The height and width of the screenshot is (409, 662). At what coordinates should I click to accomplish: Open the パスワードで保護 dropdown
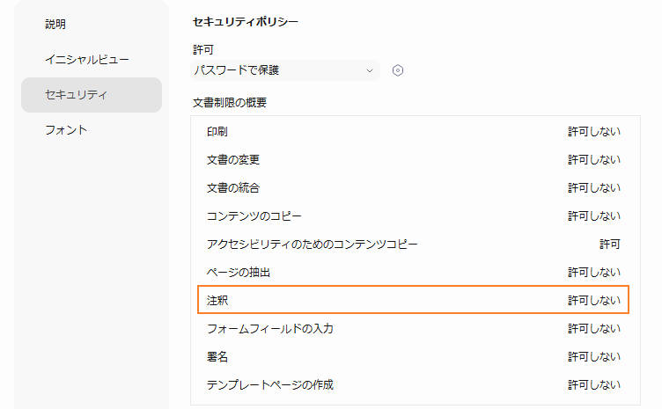[282, 70]
